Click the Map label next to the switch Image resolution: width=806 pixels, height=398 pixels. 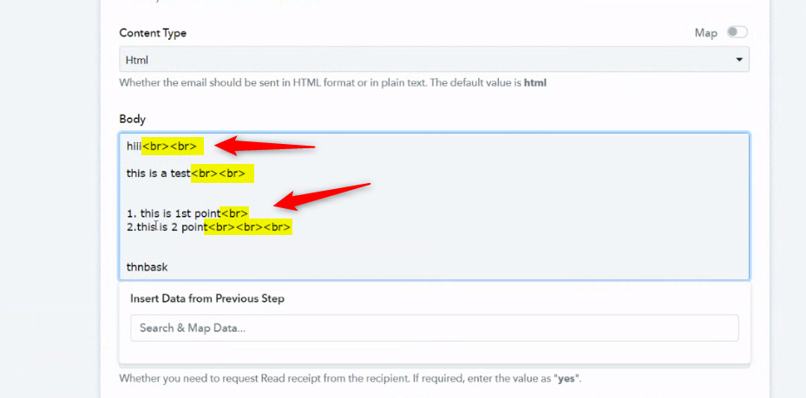pos(705,33)
